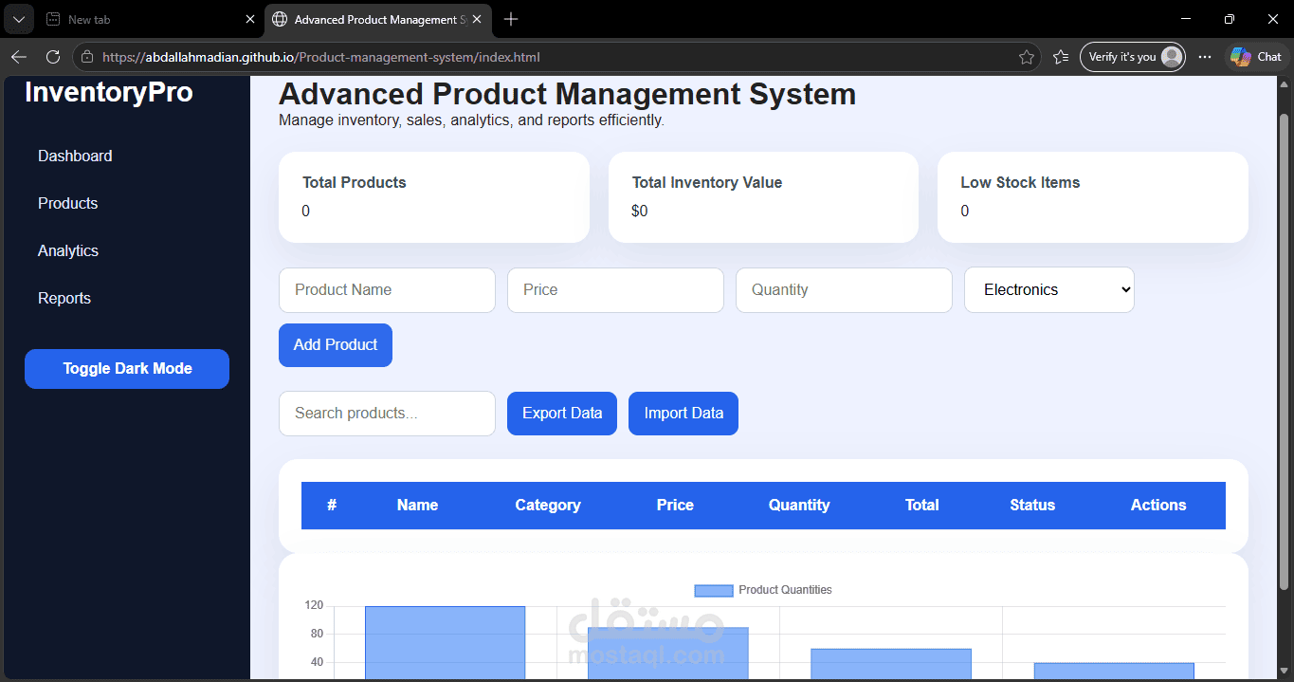View site info lock icon

[87, 57]
